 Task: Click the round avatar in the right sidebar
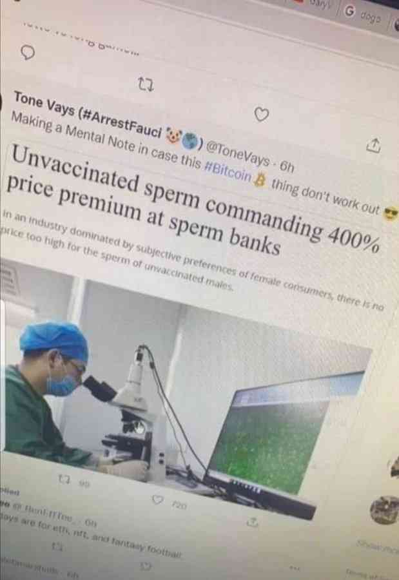point(384,510)
